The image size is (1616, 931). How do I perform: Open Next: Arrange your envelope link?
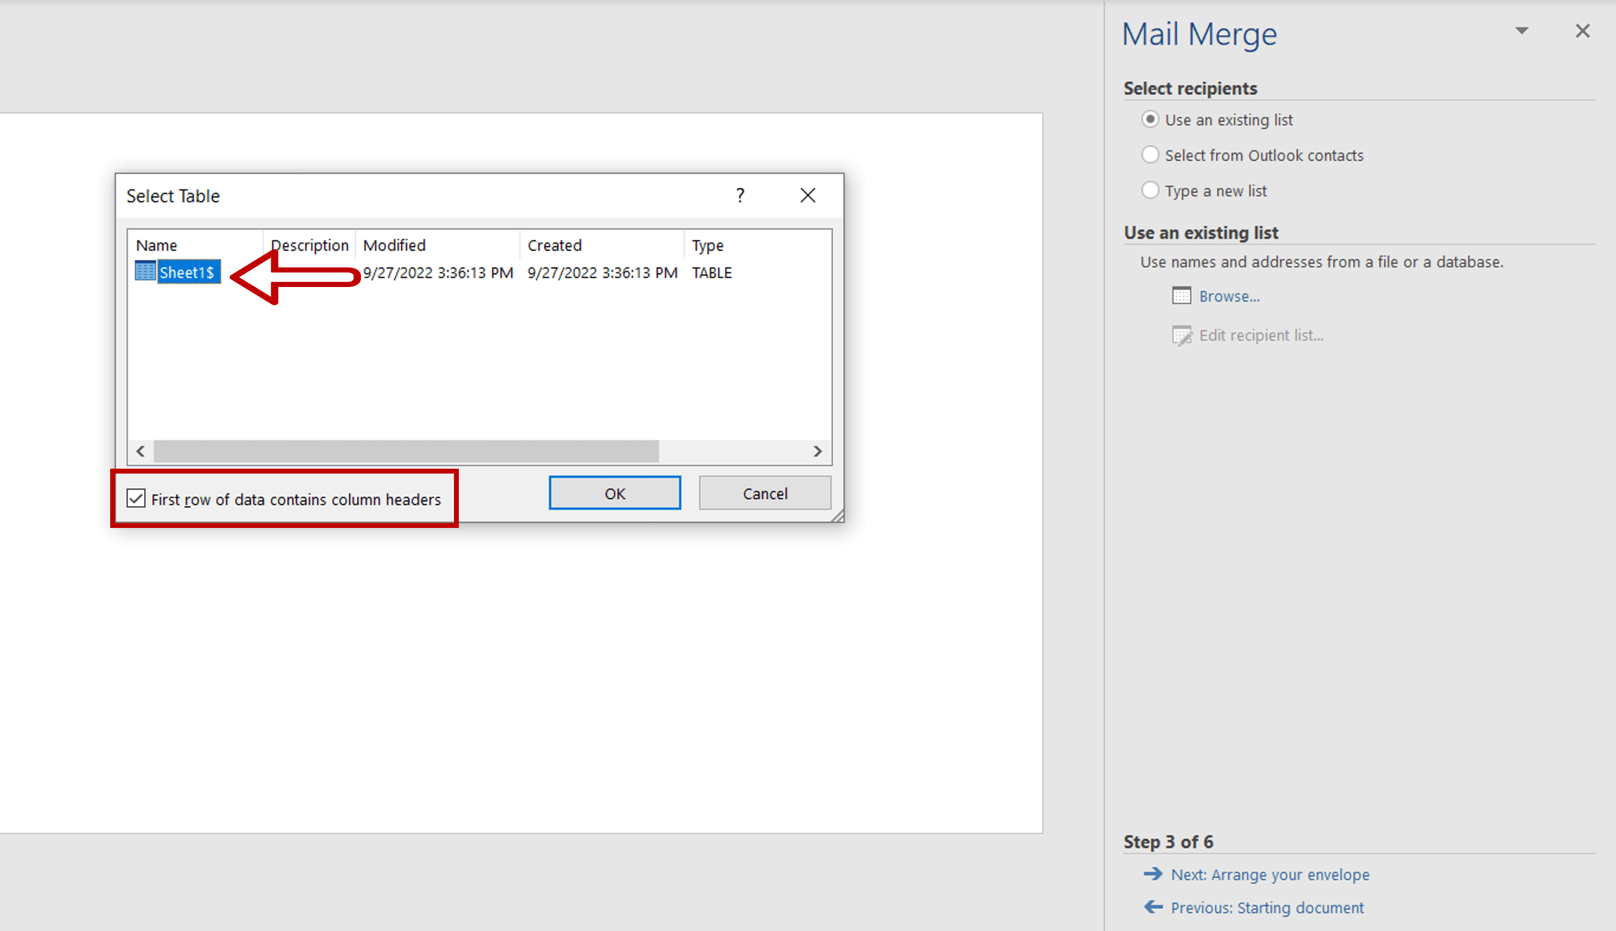click(x=1269, y=874)
